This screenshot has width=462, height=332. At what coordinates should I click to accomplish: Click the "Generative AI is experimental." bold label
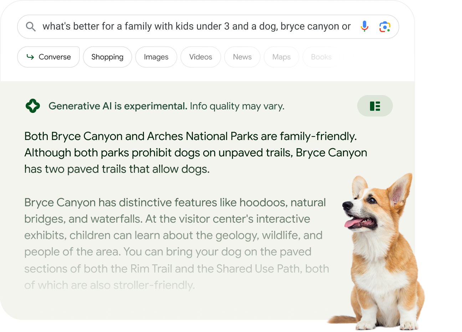point(118,106)
